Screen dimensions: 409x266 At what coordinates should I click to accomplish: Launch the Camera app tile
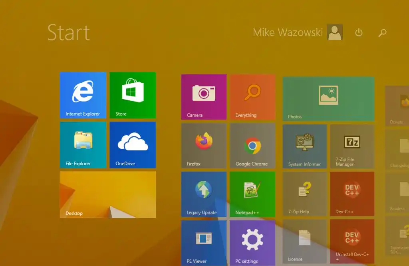(x=204, y=97)
